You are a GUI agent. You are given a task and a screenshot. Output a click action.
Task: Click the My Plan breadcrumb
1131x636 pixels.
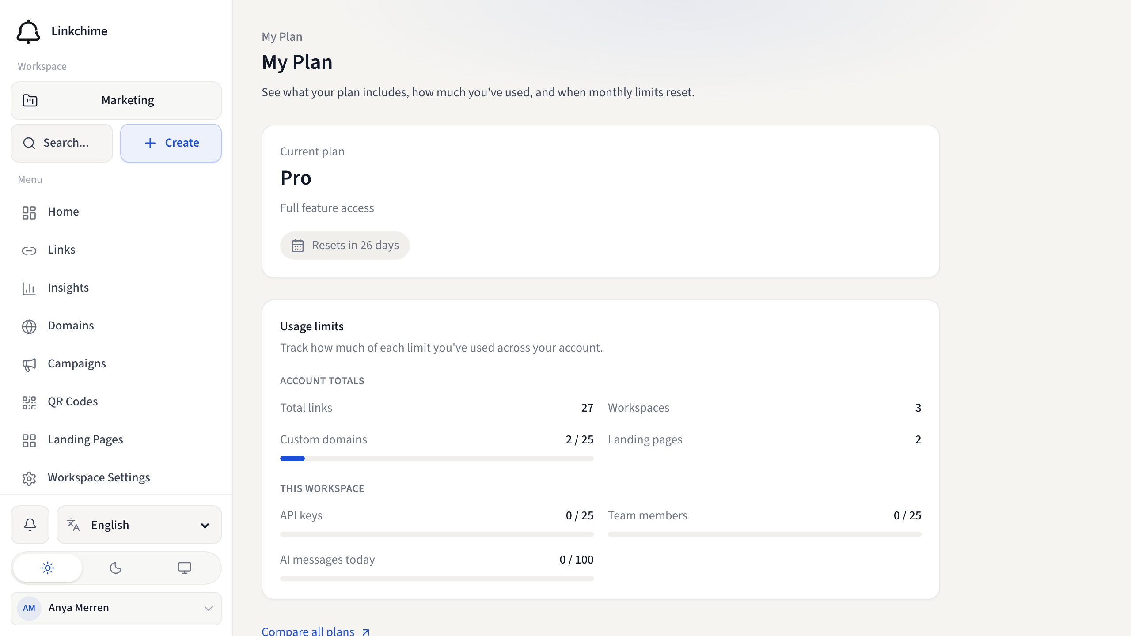point(282,37)
